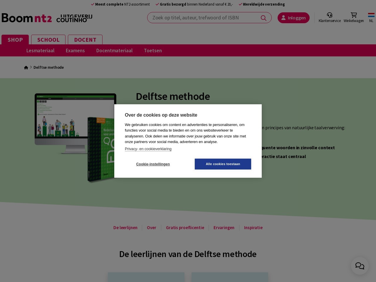Click 'Meest complete NT2-assortiment' text
The image size is (376, 282).
(x=122, y=4)
